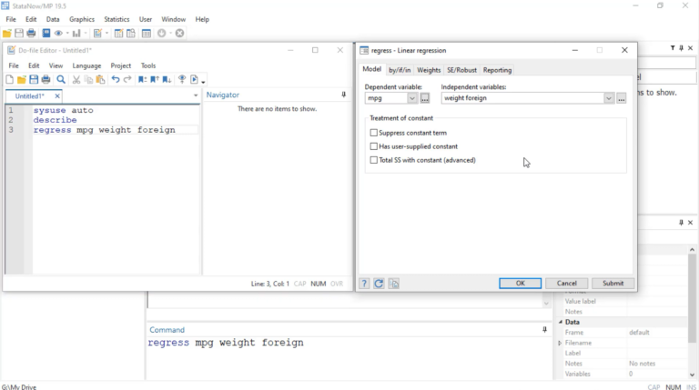Viewport: 699px width, 390px height.
Task: Open the Dependent variable dropdown arrow
Action: (x=412, y=98)
